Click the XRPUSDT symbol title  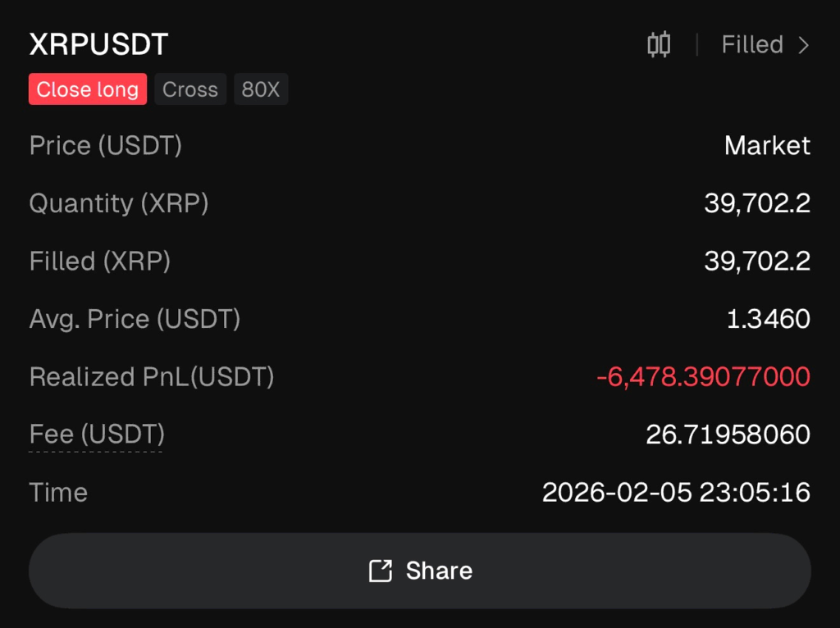(96, 45)
